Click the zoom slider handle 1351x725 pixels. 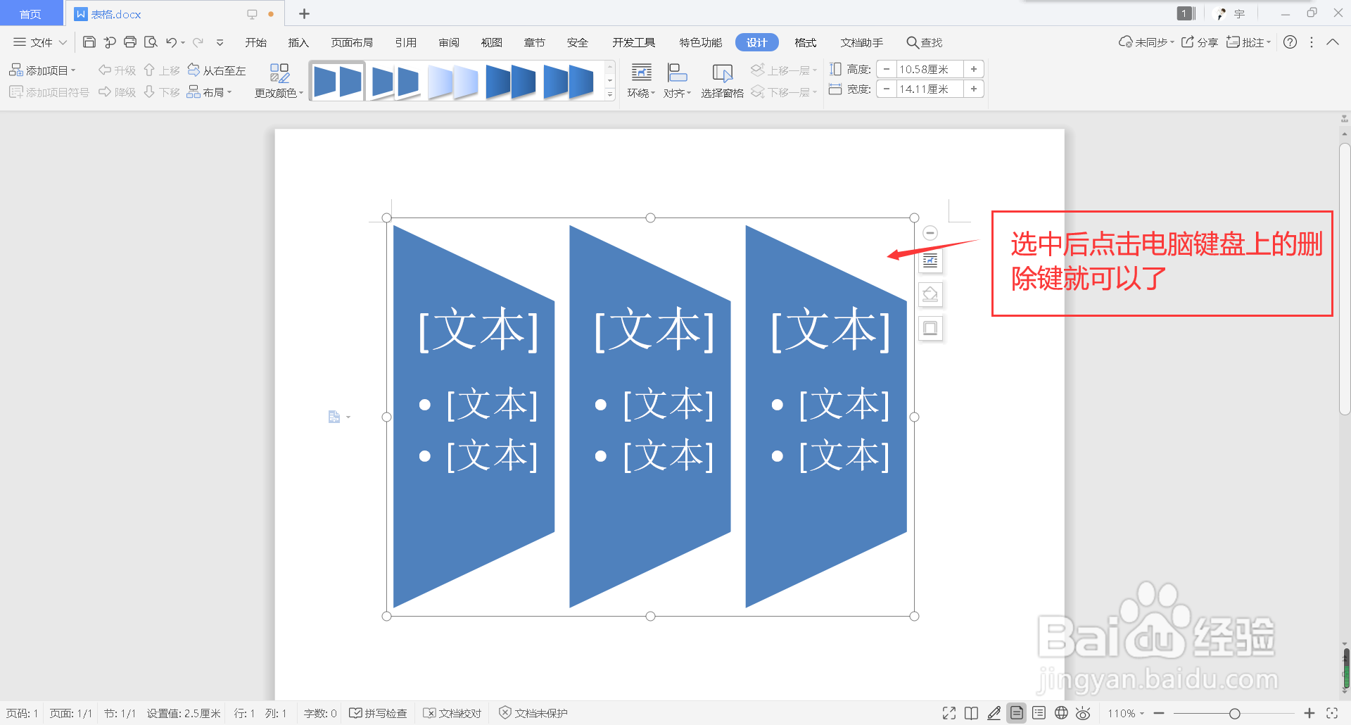coord(1234,713)
